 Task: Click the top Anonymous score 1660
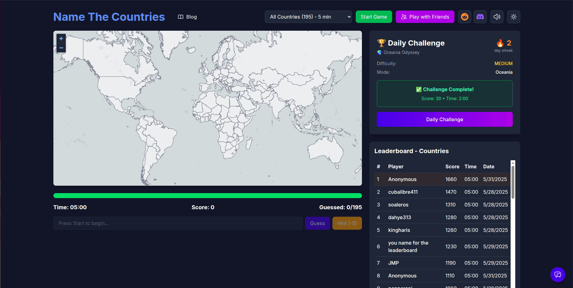coord(451,179)
